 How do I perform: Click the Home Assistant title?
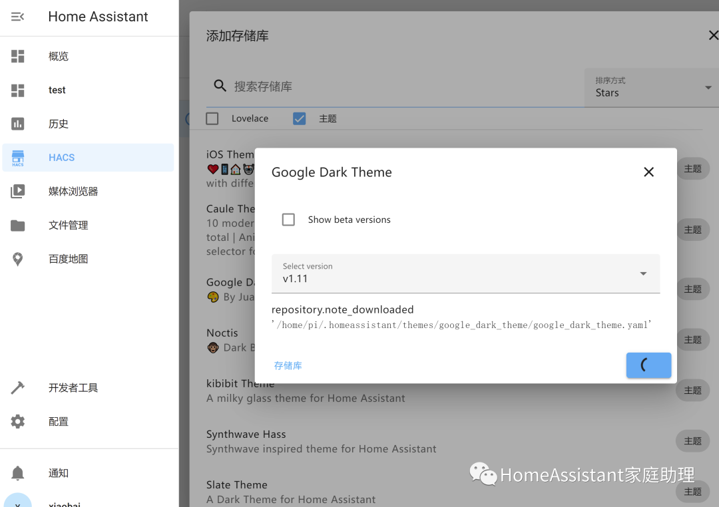98,17
